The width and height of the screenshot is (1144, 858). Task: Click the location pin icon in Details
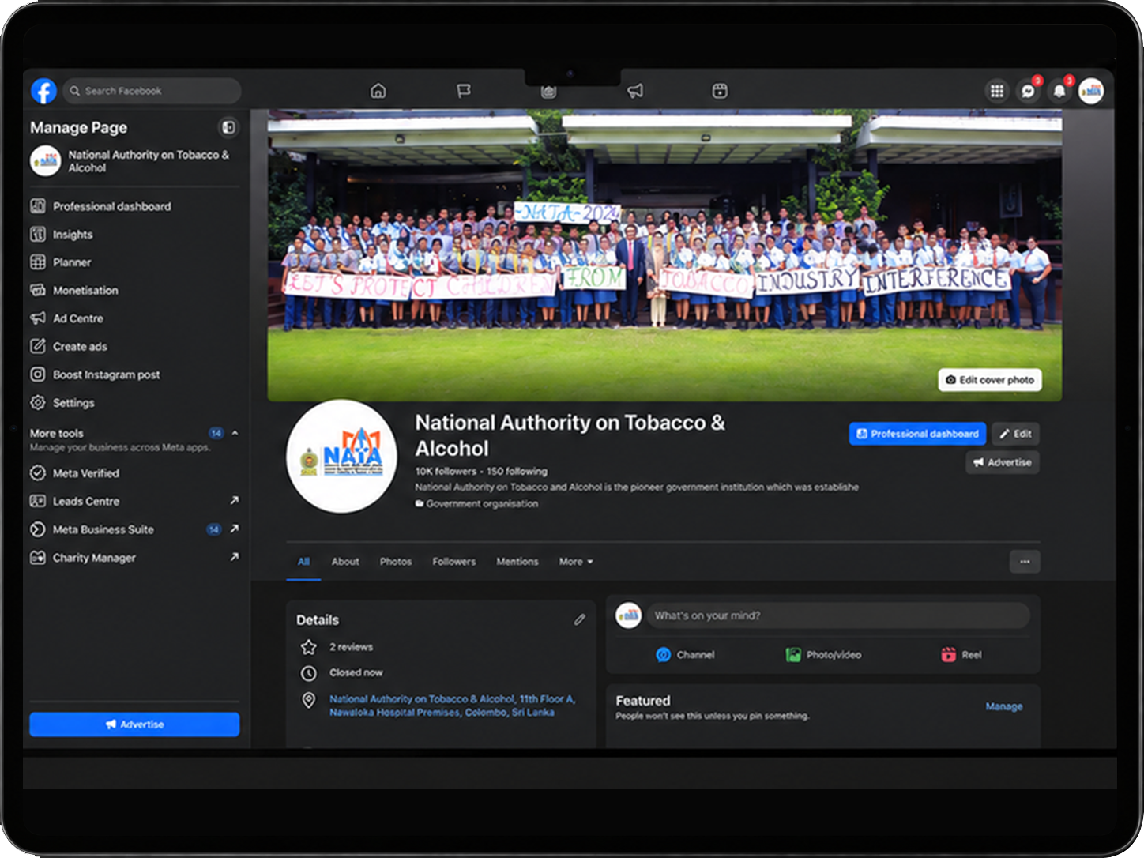click(x=309, y=700)
